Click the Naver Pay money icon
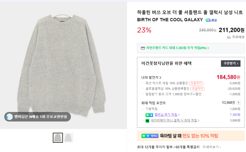 [147, 121]
